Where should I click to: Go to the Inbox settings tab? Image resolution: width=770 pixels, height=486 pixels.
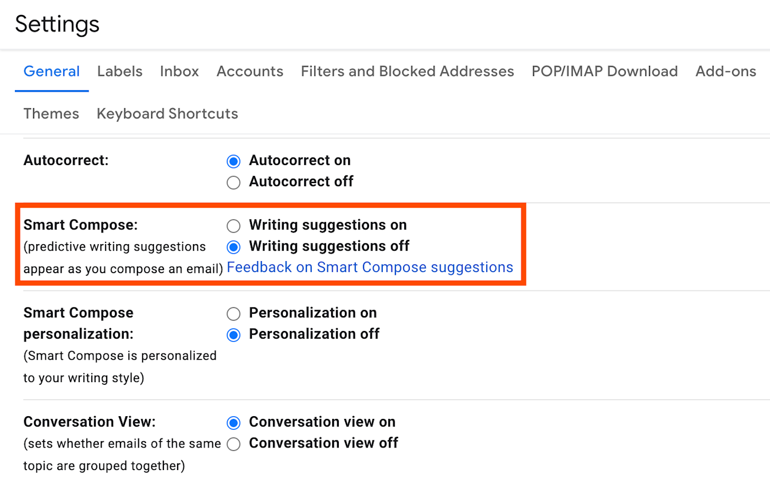(179, 71)
